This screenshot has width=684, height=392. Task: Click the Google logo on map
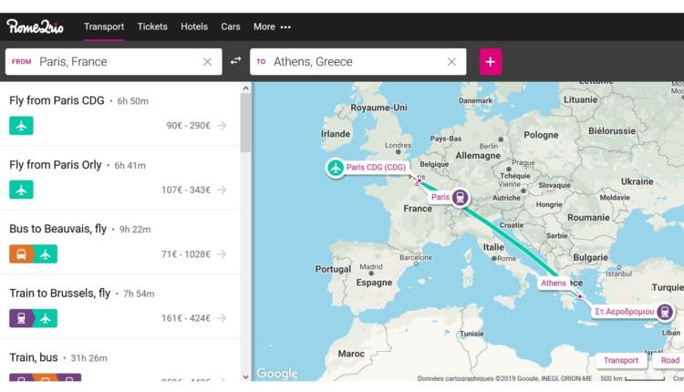(x=277, y=373)
